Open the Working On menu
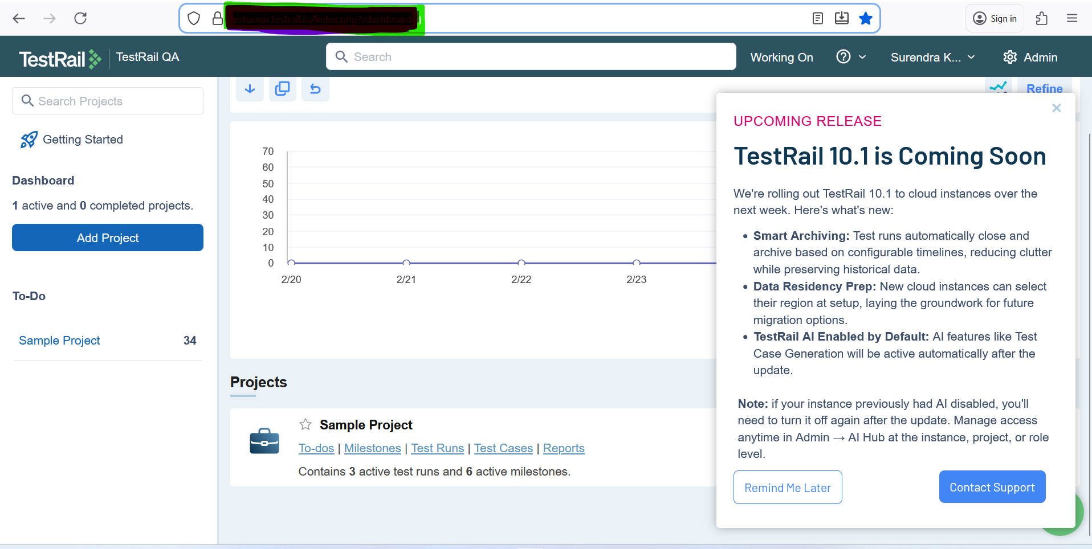This screenshot has height=549, width=1092. point(781,58)
